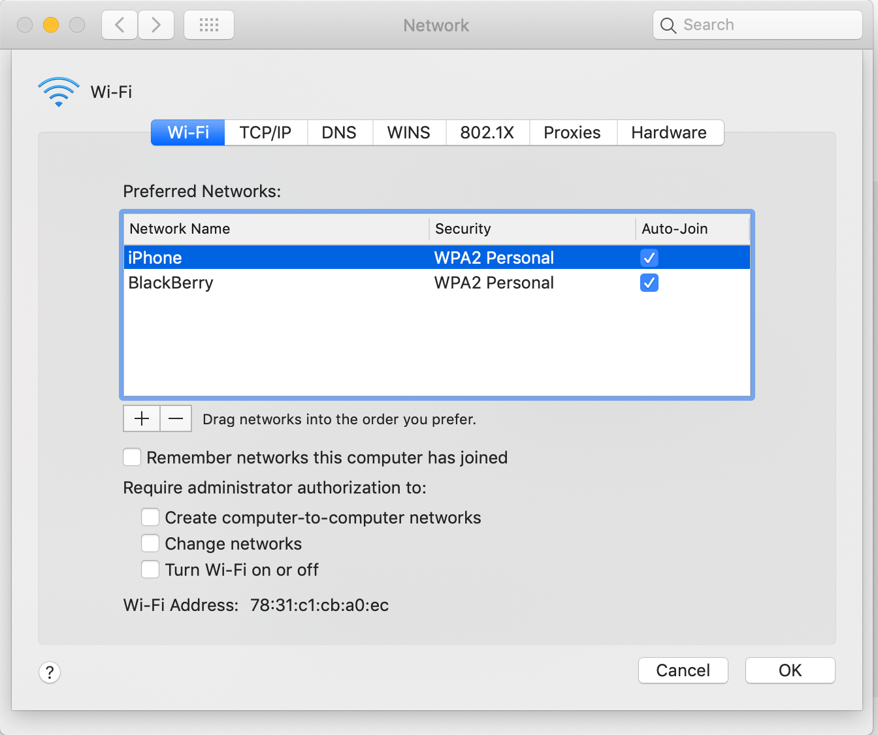The height and width of the screenshot is (735, 878).
Task: Click the OK button
Action: (790, 670)
